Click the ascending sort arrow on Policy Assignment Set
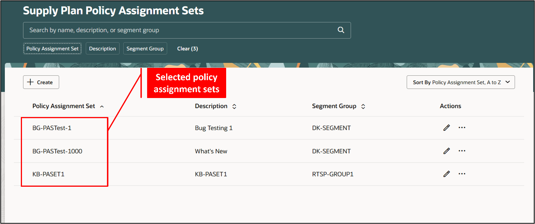Screen dimensions: 535x224 102,106
